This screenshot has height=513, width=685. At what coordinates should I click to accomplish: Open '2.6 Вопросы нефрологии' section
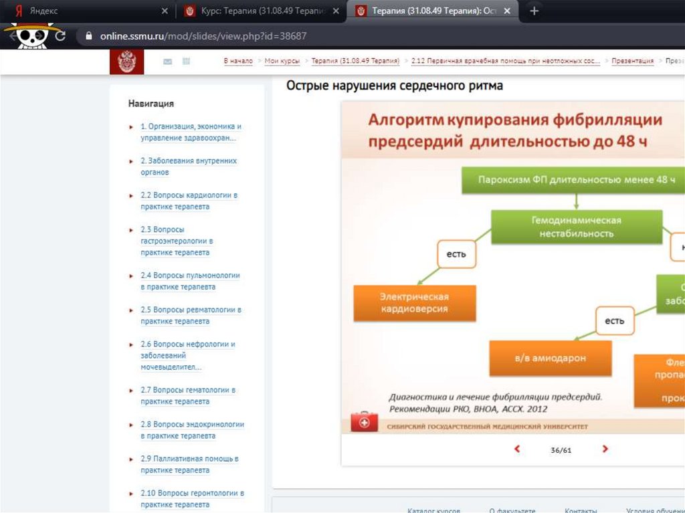click(x=187, y=355)
